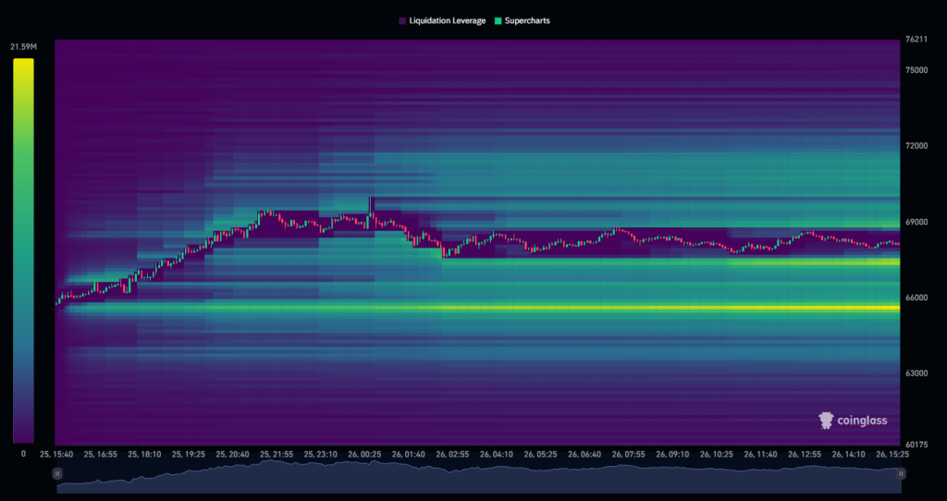Screen dimensions: 947x501
Task: Toggle the Supercharts legend entry
Action: point(523,20)
